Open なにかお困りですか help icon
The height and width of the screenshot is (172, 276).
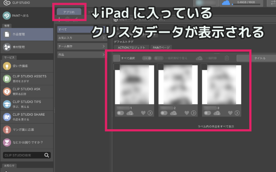pos(7,142)
